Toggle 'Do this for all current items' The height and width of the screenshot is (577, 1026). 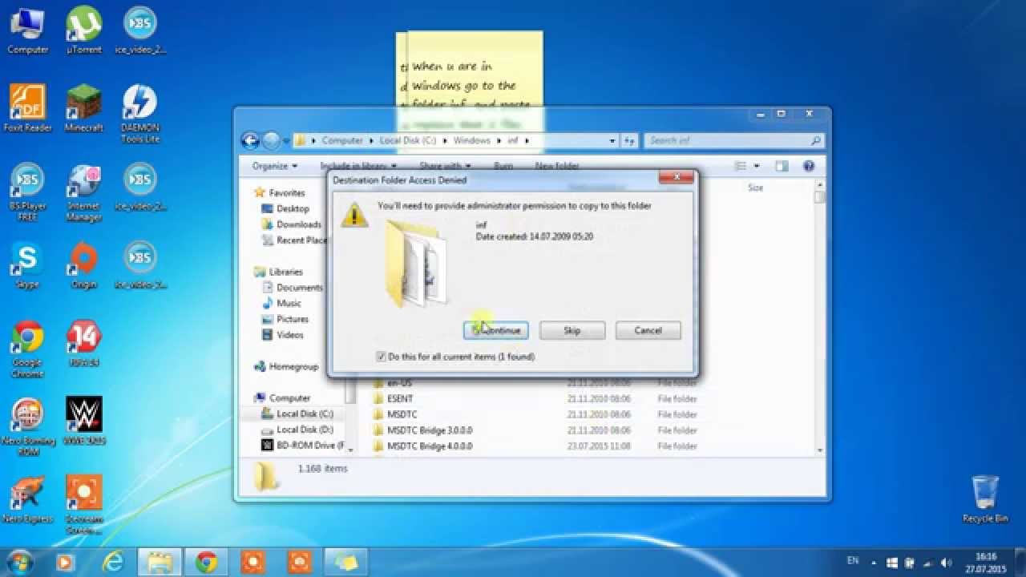point(381,357)
